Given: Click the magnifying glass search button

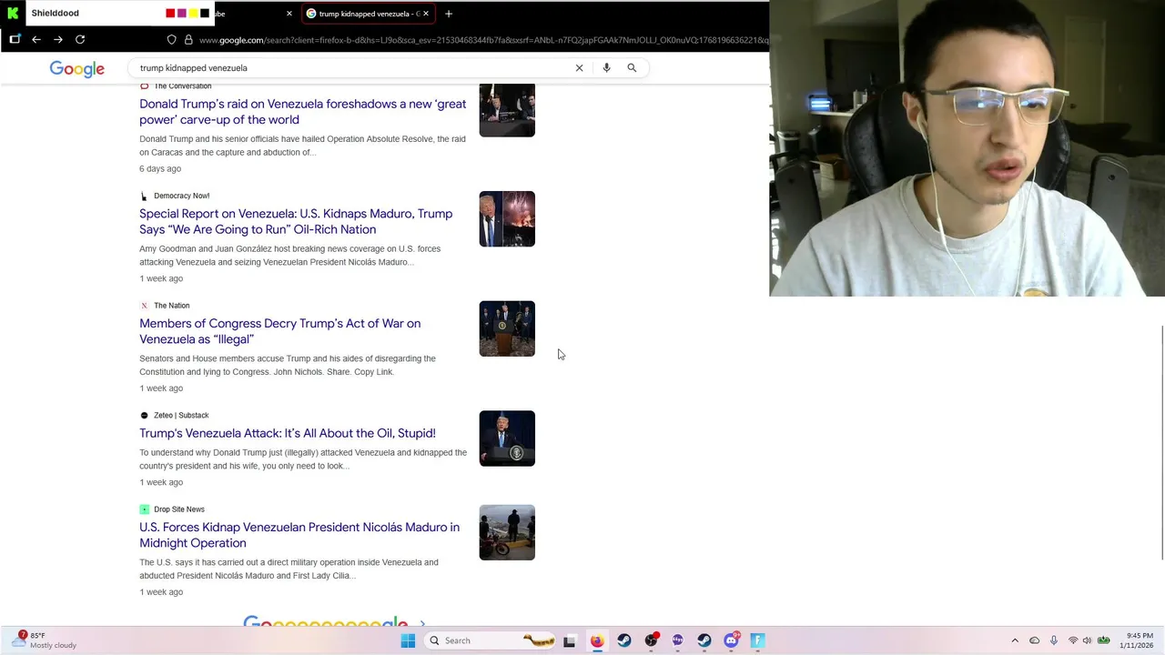Looking at the screenshot, I should pos(632,67).
